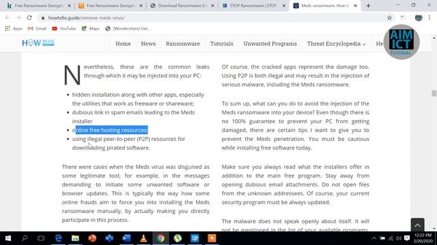Open VLC media player from taskbar
This screenshot has height=245, width=437.
tap(143, 238)
